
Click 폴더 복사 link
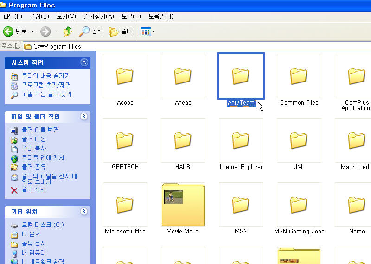34,148
